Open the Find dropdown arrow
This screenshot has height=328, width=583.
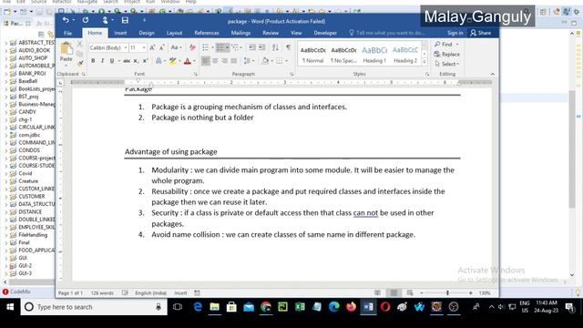pos(457,45)
